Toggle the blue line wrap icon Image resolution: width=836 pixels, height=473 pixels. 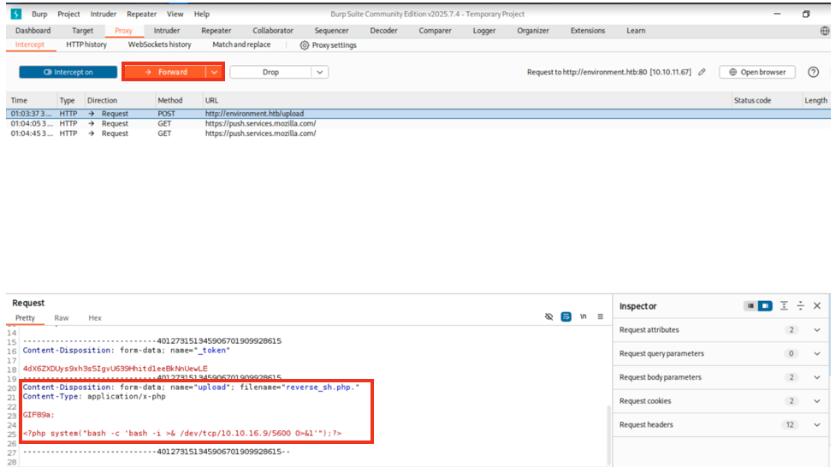point(566,316)
